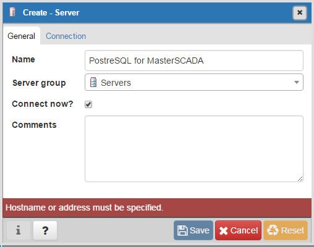
Task: Open help with the question mark button
Action: [45, 230]
